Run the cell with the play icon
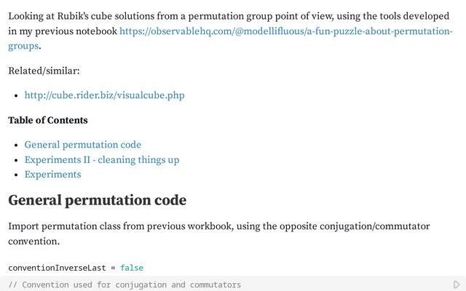This screenshot has width=466, height=291. tap(457, 284)
